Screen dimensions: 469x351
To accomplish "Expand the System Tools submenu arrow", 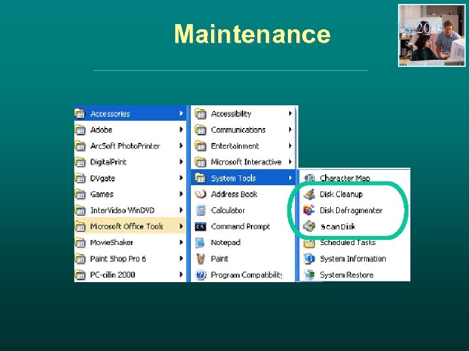I will point(290,178).
